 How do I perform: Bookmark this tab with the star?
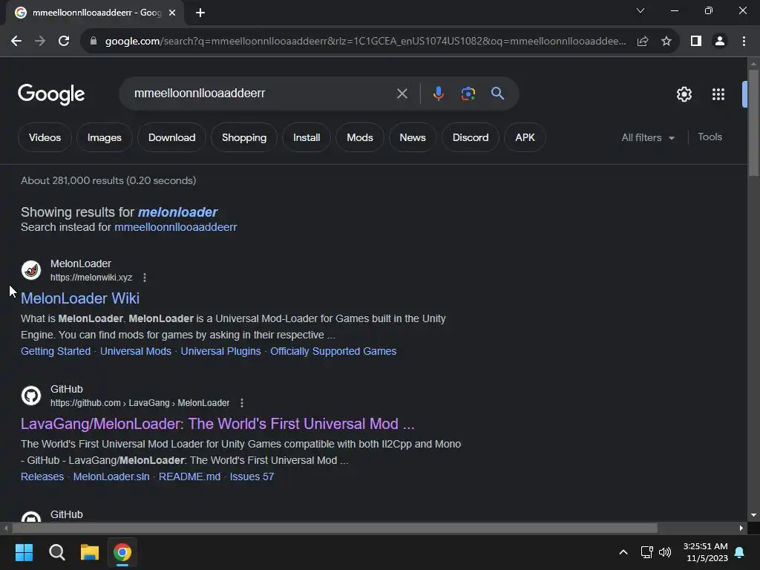[x=666, y=42]
